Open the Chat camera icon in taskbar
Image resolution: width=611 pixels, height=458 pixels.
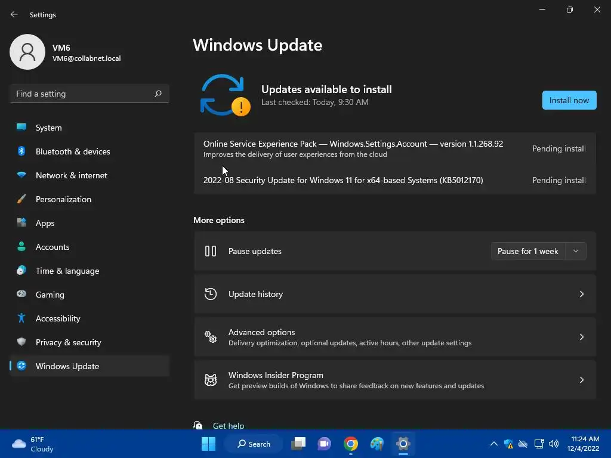coord(324,444)
